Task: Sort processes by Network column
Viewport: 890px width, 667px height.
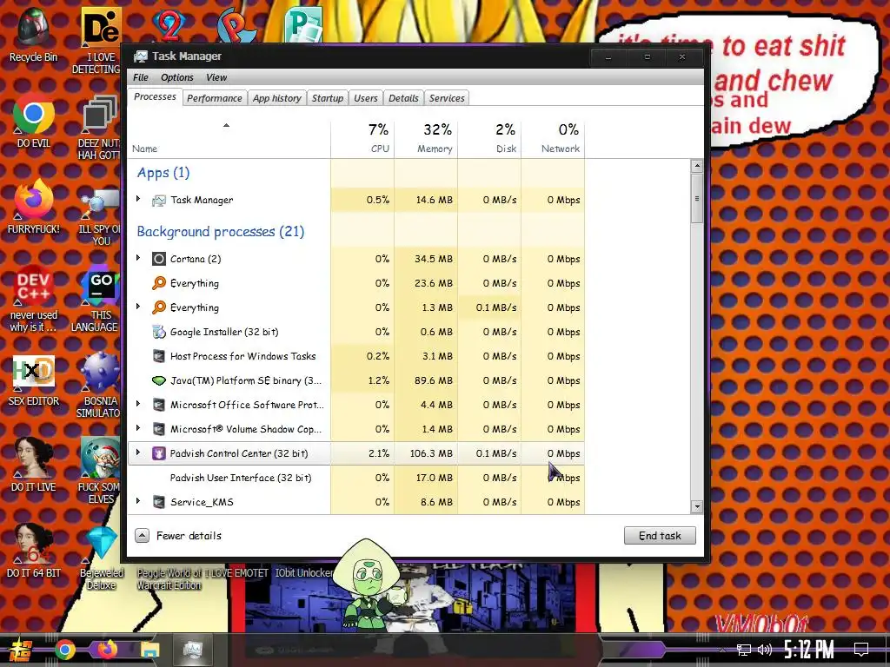Action: coord(553,139)
